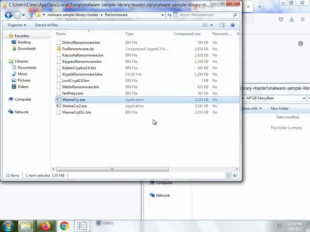310x232 pixels.
Task: Click New folder in back window
Action: 279,108
